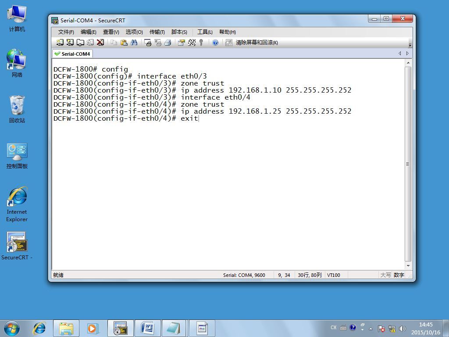Open the 传输(T) menu
This screenshot has height=337, width=449.
157,32
